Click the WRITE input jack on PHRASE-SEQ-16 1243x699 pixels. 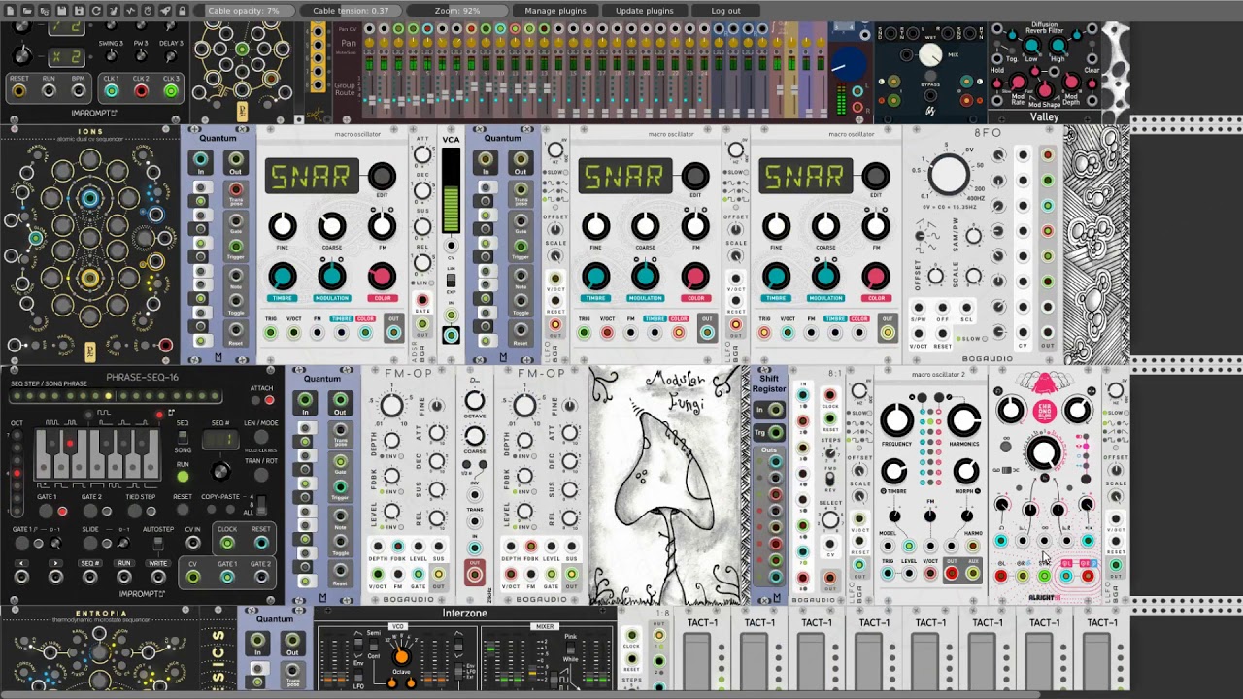(157, 577)
